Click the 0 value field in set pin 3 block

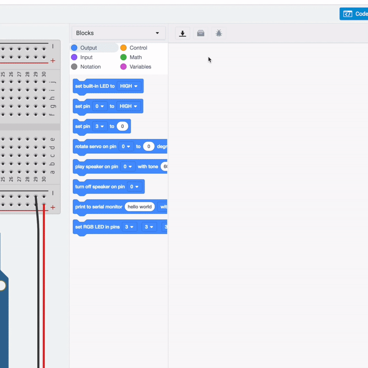(122, 126)
